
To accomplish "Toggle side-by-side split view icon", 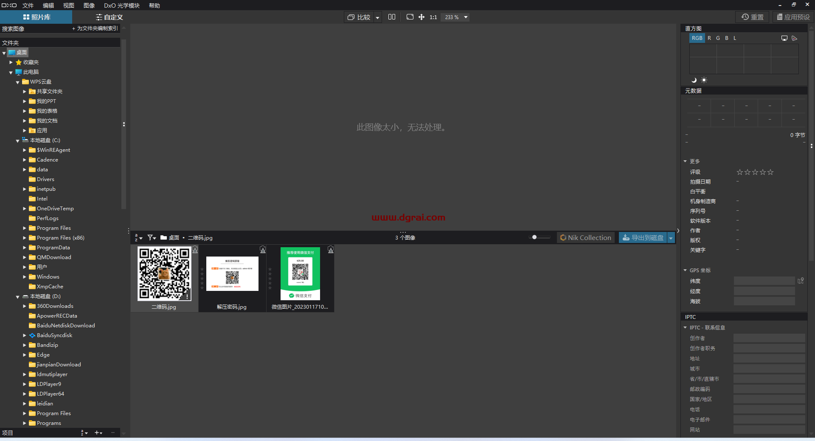I will pyautogui.click(x=392, y=17).
